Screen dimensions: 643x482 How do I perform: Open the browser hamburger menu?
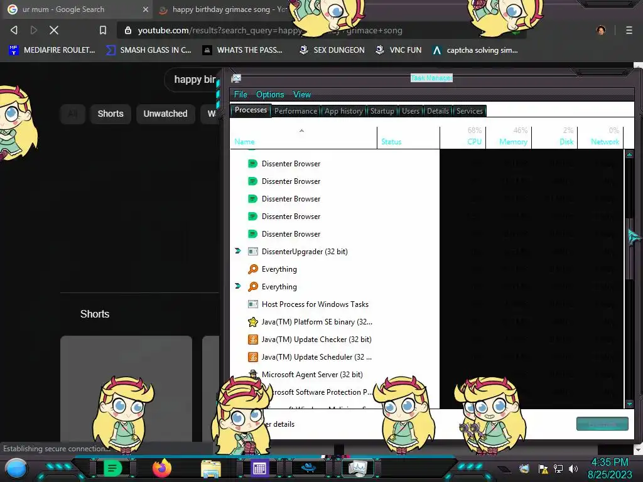click(629, 30)
